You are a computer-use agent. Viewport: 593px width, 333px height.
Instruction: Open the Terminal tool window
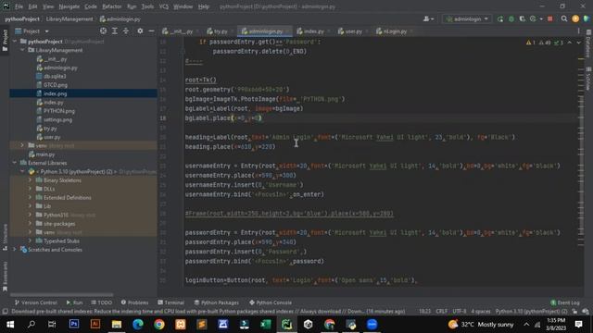170,302
